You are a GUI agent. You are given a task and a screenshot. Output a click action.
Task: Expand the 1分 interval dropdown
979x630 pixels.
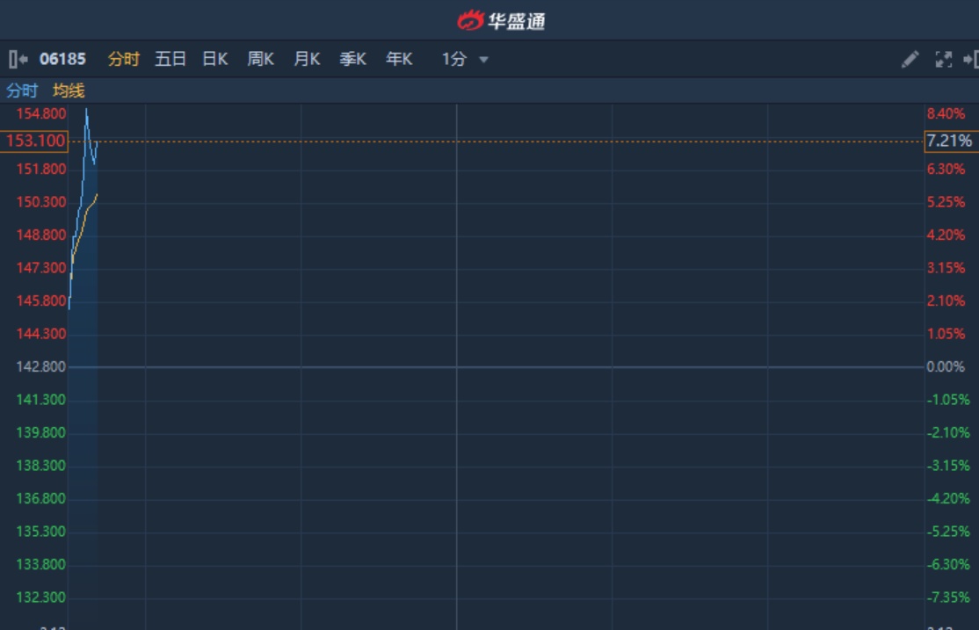tap(465, 60)
